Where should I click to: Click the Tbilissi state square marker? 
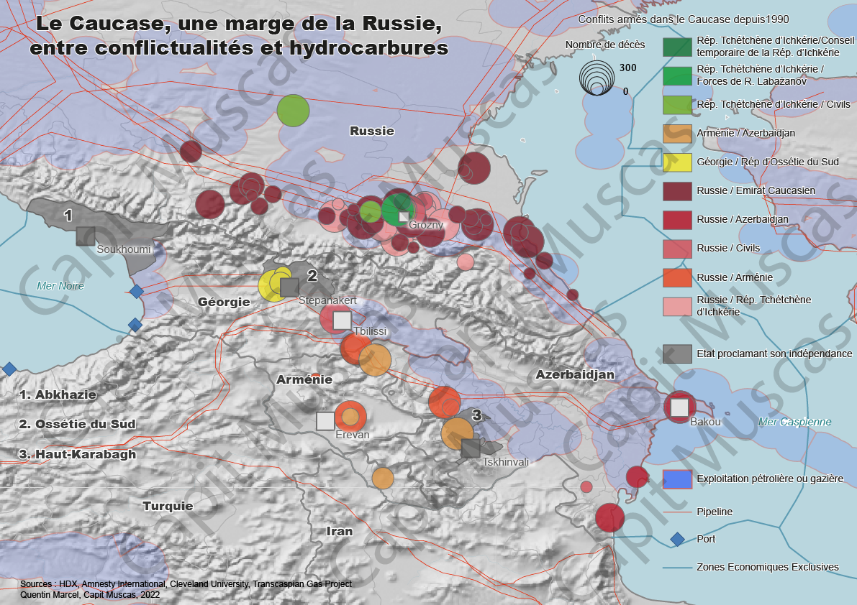341,320
